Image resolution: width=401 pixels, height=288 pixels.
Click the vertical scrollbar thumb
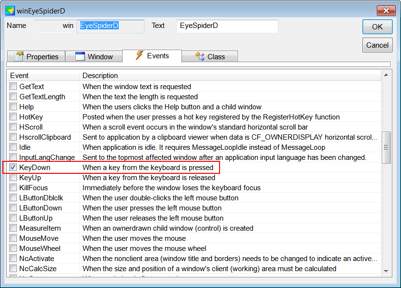(386, 147)
